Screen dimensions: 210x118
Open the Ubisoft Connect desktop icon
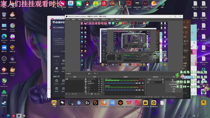(x=12, y=27)
